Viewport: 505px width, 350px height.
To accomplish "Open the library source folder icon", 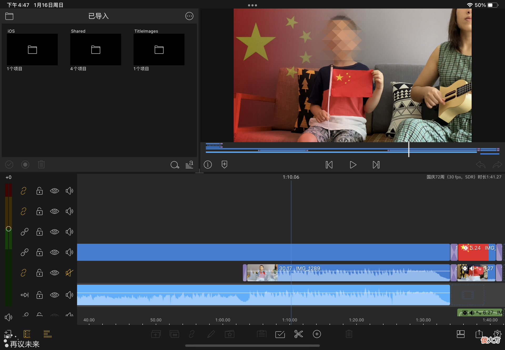I will [x=9, y=16].
